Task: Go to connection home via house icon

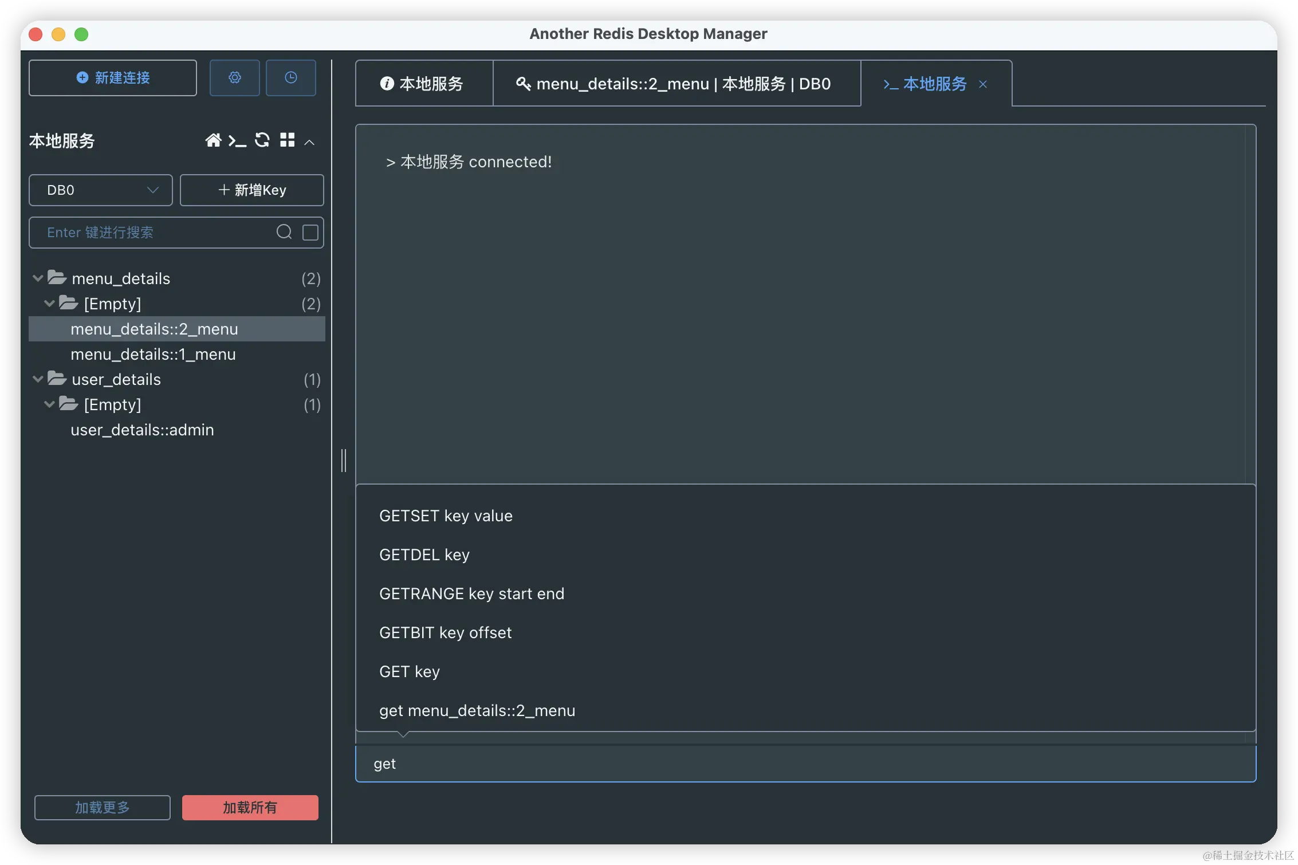Action: [213, 140]
